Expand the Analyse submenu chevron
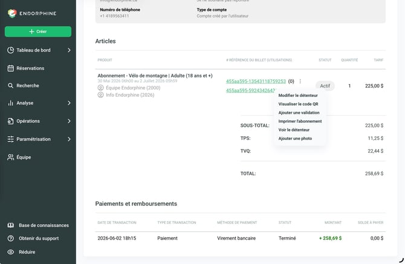The height and width of the screenshot is (264, 405). point(69,103)
